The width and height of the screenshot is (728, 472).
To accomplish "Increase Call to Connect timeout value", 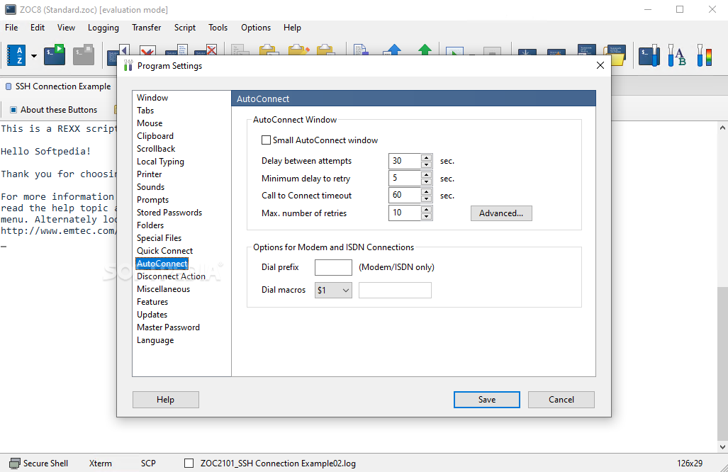I will click(x=426, y=192).
